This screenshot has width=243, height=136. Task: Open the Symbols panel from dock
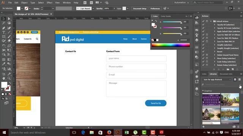(197, 40)
